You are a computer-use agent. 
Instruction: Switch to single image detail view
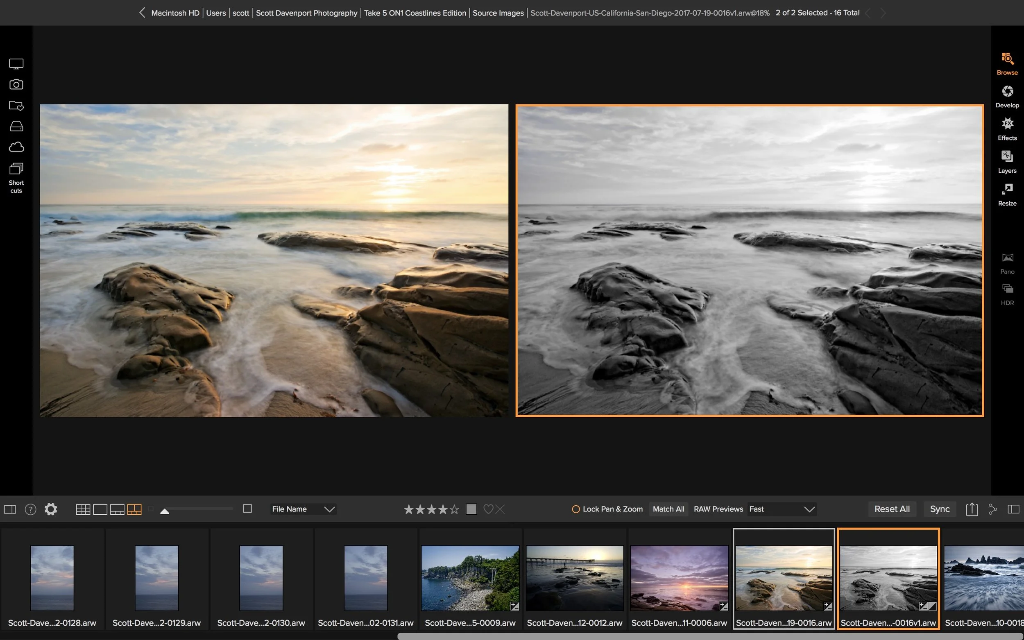coord(100,509)
